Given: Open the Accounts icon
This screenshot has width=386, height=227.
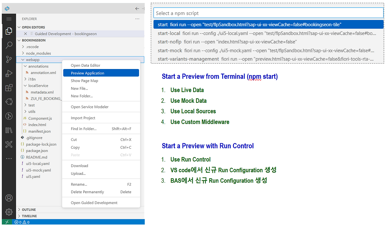Looking at the screenshot, I should [9, 198].
